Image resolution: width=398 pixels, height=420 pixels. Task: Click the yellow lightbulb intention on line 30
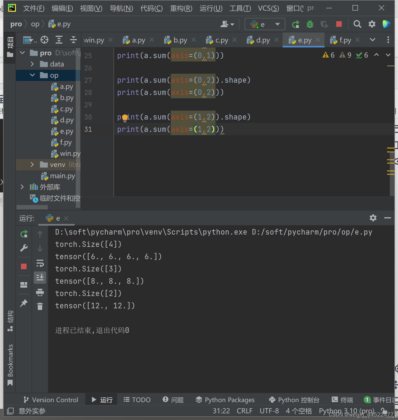(x=125, y=118)
